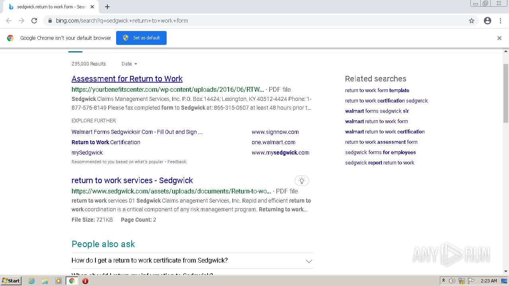Dismiss the default browser notification bar
The height and width of the screenshot is (286, 509).
(x=499, y=38)
